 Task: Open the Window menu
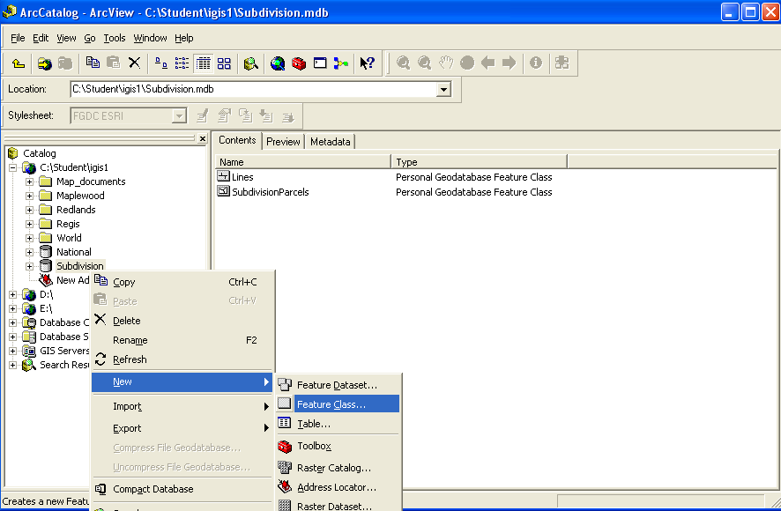point(150,39)
